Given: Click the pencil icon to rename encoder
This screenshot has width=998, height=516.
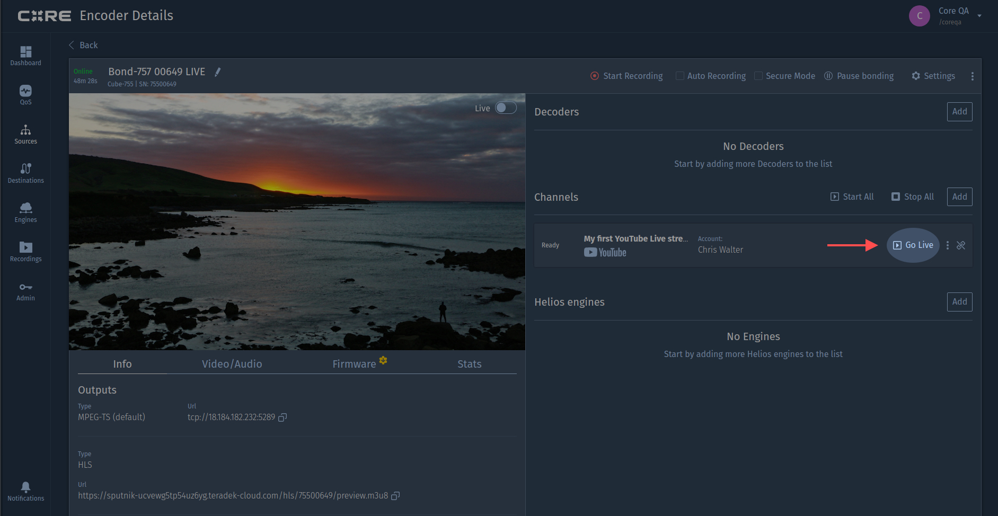Looking at the screenshot, I should tap(217, 72).
